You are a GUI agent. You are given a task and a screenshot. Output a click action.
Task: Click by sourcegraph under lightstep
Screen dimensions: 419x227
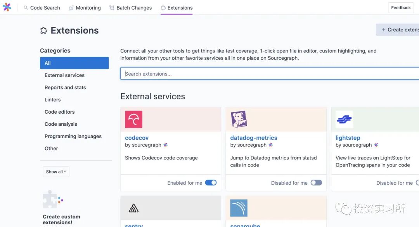coord(354,145)
